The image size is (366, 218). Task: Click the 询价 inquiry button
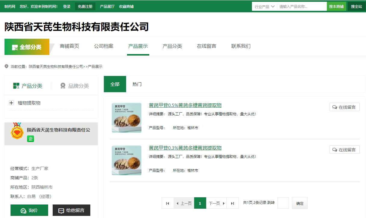(x=29, y=210)
